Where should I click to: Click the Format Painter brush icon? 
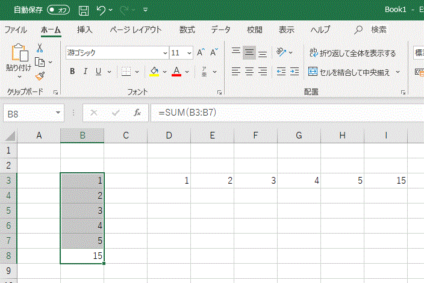(x=40, y=76)
